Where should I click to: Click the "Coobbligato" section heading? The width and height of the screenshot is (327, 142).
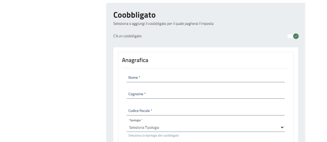click(134, 15)
